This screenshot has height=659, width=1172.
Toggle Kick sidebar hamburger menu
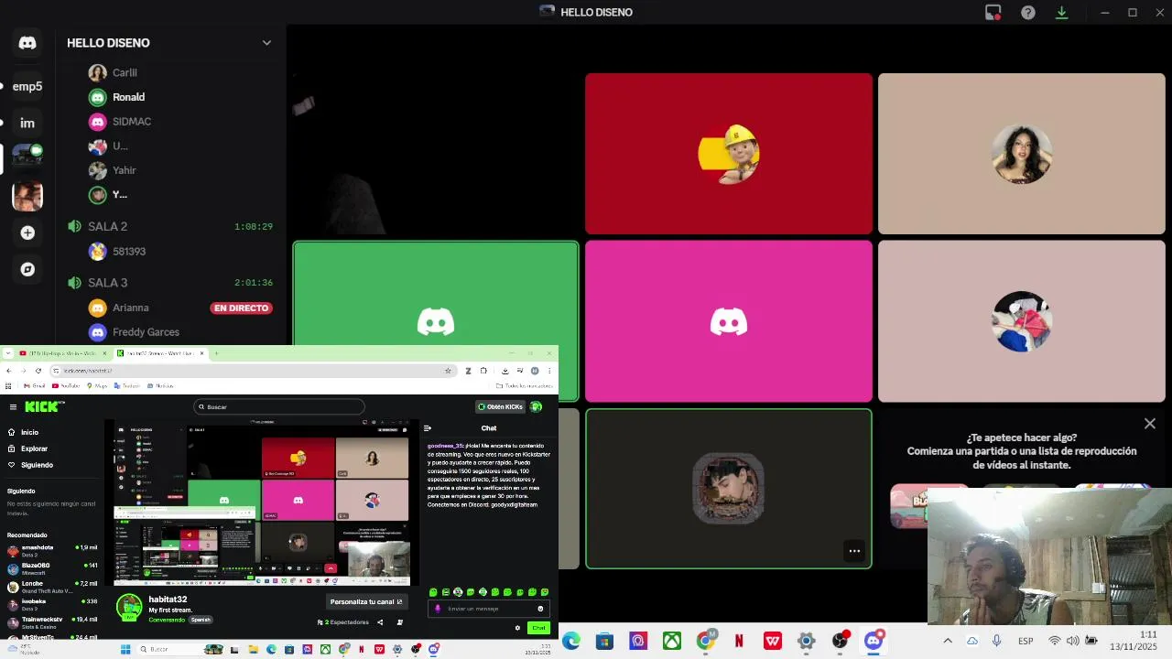tap(13, 407)
